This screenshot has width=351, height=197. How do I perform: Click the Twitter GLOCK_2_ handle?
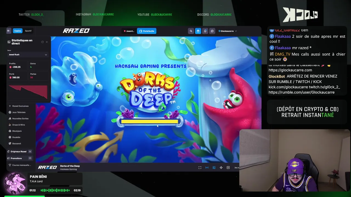pos(38,15)
